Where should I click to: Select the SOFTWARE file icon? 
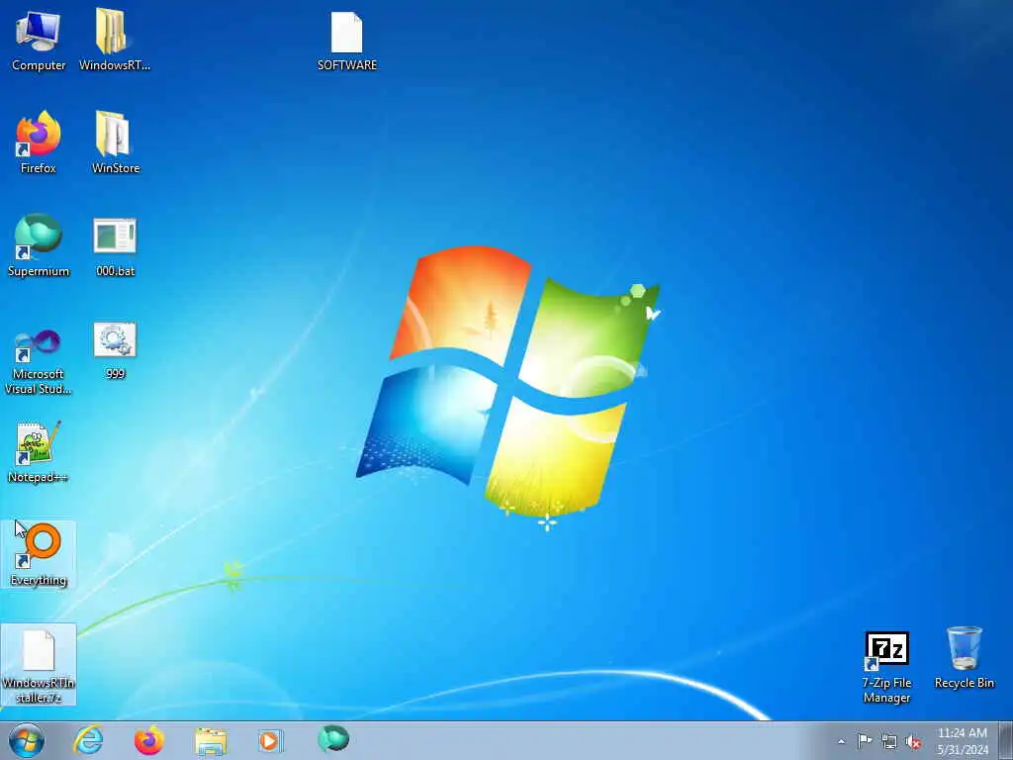point(347,40)
